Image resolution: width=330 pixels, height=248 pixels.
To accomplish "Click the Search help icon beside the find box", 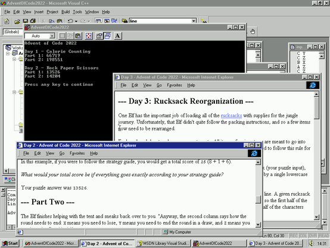I will click(204, 21).
